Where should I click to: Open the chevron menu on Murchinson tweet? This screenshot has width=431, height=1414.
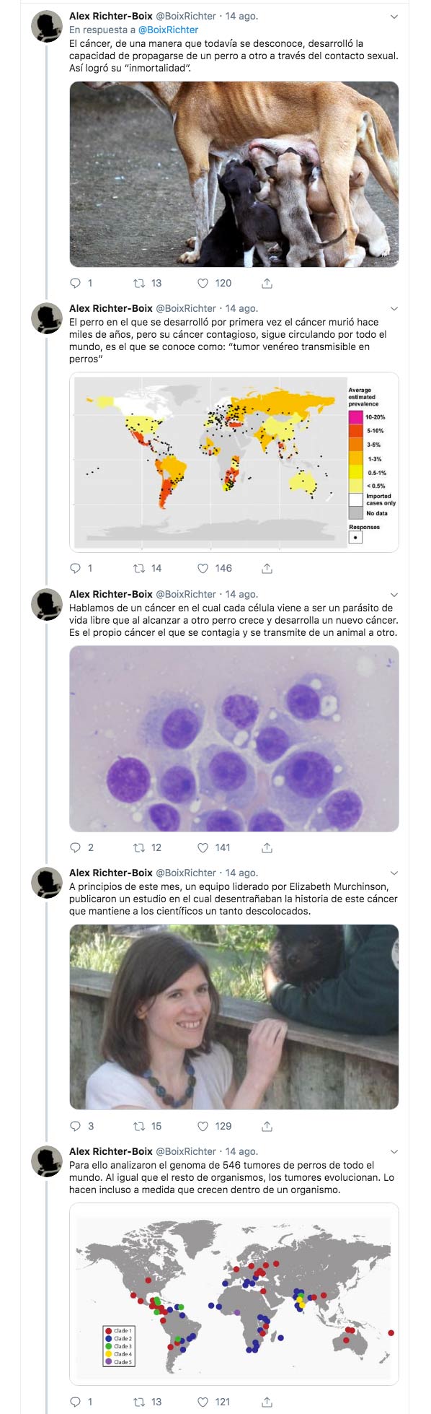tap(394, 873)
